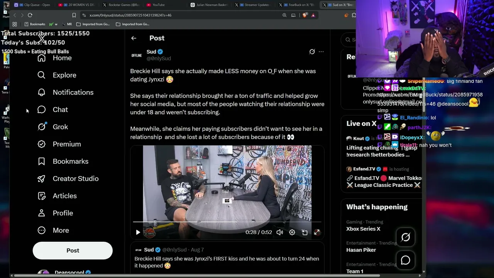Click Sud's OFFLINE avatar on the main post
Image resolution: width=494 pixels, height=278 pixels.
point(137,55)
